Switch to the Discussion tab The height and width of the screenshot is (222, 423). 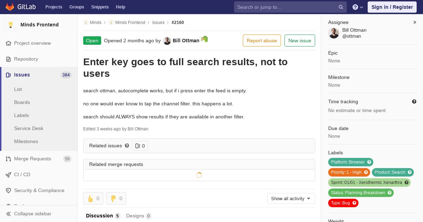tap(103, 216)
